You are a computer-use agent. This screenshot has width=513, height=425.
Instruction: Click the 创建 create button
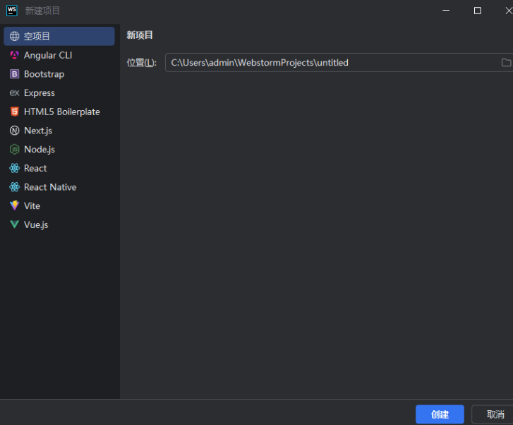440,414
